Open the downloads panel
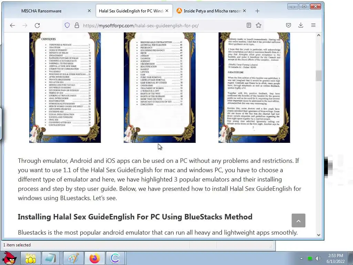The image size is (353, 265). 301,25
